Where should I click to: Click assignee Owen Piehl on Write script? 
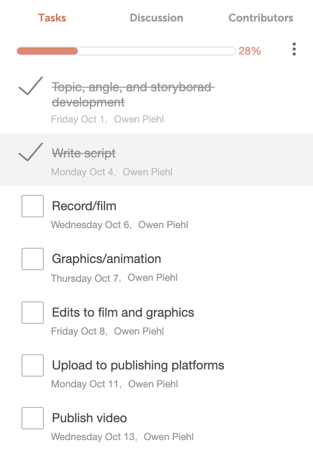click(x=148, y=172)
